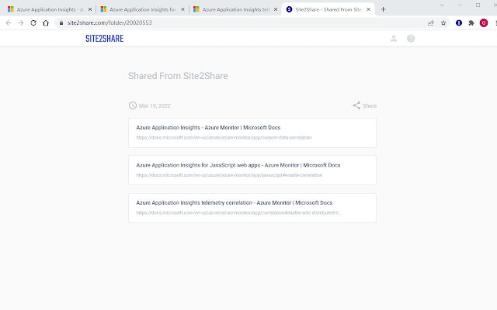This screenshot has height=310, width=497.
Task: Switch to Azure Application Insights telemetry tab
Action: pyautogui.click(x=235, y=9)
